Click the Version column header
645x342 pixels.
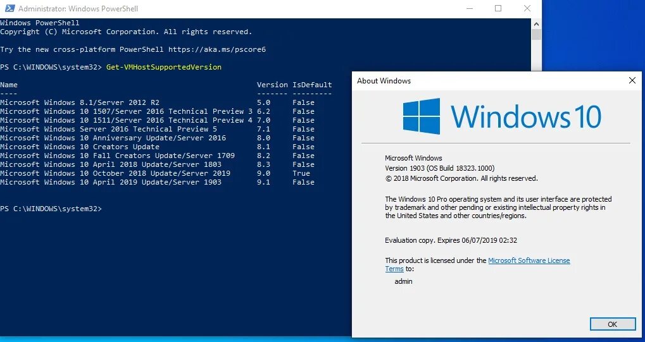[x=272, y=85]
